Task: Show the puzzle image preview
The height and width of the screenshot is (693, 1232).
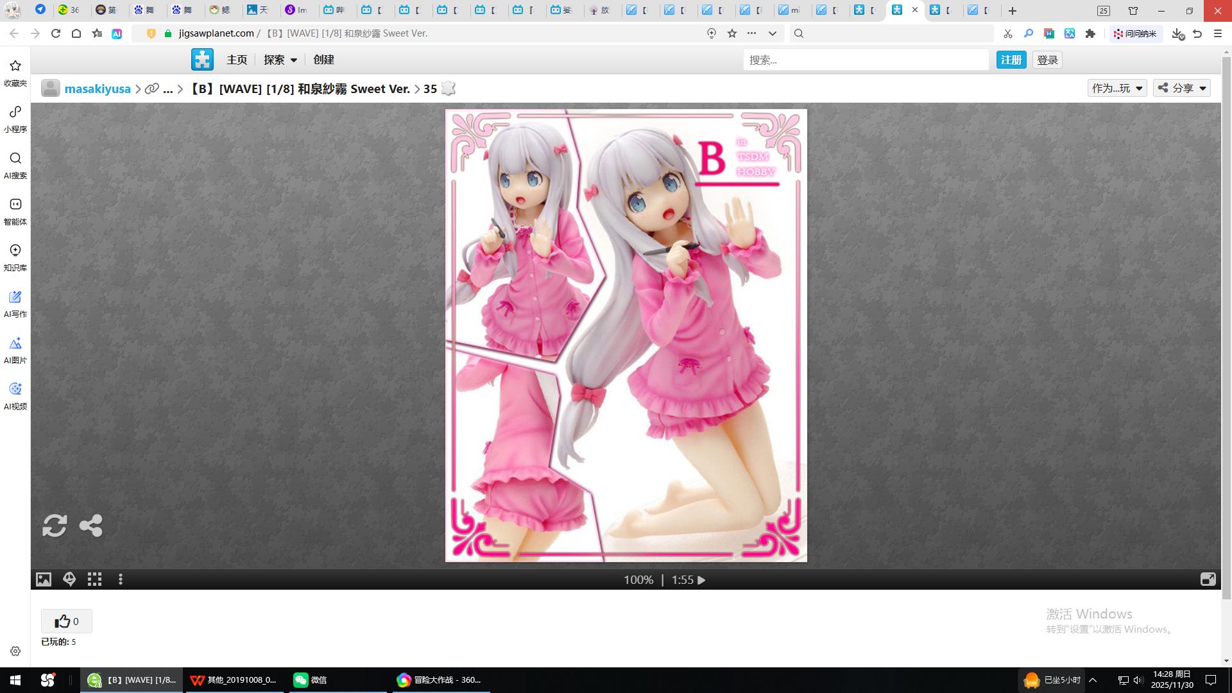Action: pos(44,579)
